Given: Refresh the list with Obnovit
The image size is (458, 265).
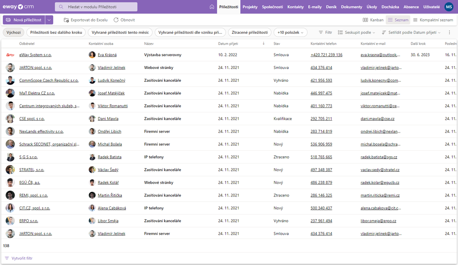Looking at the screenshot, I should pyautogui.click(x=124, y=20).
